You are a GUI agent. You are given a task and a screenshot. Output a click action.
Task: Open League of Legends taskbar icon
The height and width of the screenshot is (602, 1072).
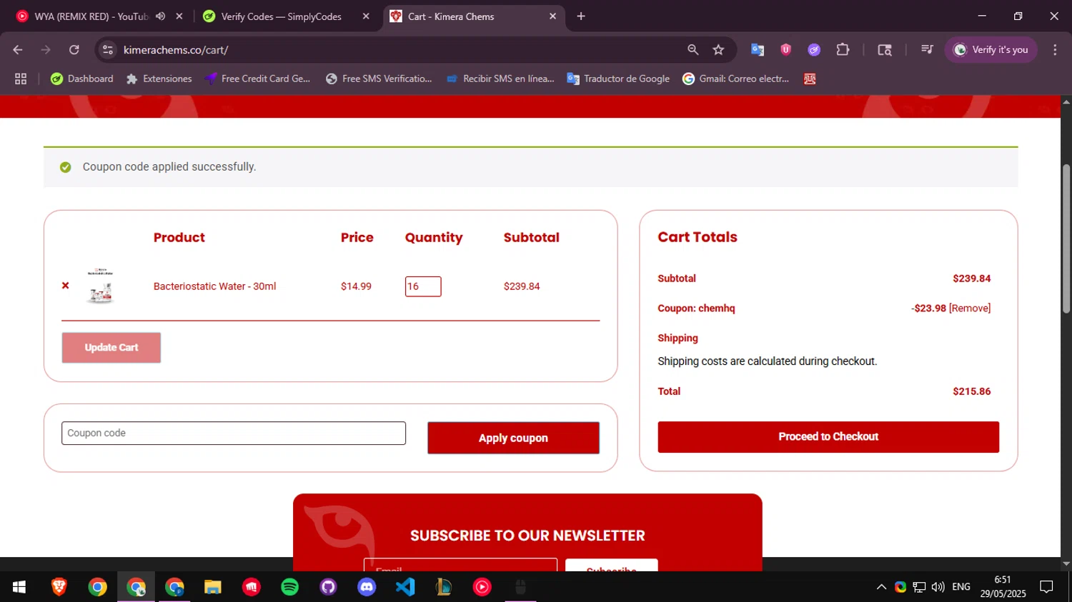444,587
